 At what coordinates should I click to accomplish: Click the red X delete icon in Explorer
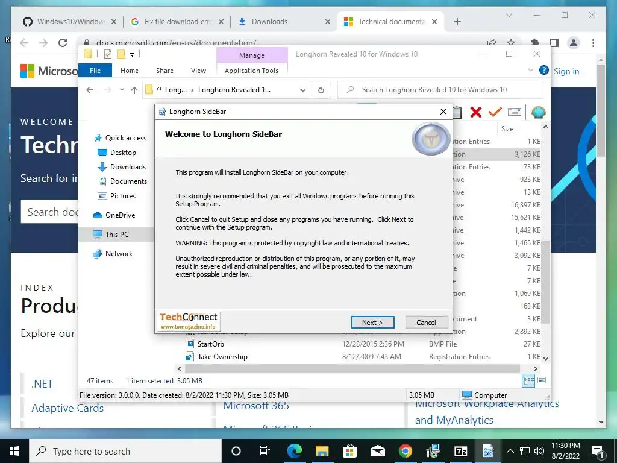[x=476, y=112]
